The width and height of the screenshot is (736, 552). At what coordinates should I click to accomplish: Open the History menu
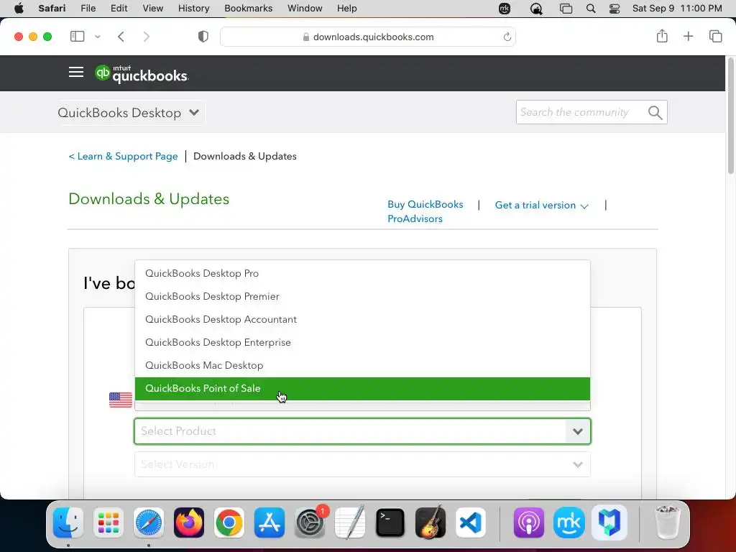193,9
